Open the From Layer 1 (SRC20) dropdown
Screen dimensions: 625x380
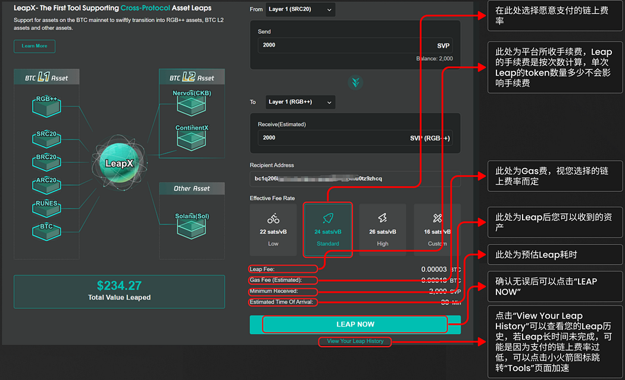point(300,9)
